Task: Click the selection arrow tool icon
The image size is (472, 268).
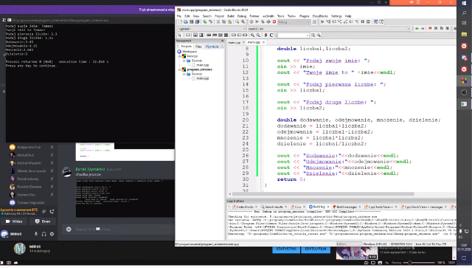Action: [x=180, y=35]
